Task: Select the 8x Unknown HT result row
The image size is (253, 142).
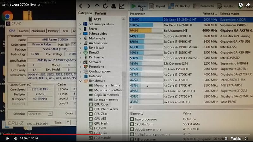Action: 191,31
